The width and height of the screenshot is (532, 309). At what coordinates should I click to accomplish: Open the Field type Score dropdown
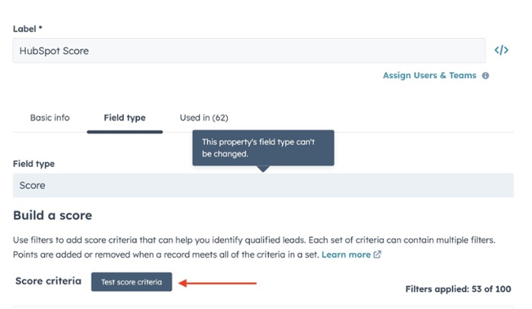(x=263, y=185)
